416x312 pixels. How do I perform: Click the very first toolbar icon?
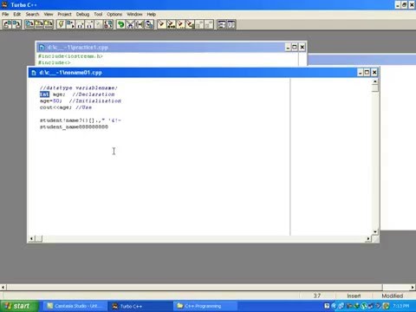pyautogui.click(x=7, y=24)
